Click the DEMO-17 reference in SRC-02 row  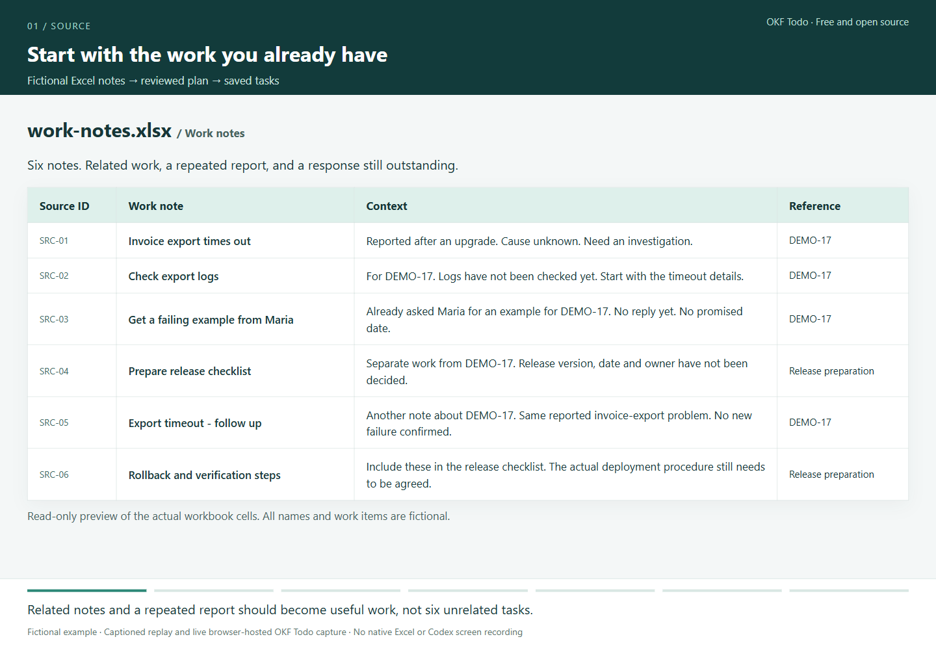(810, 276)
